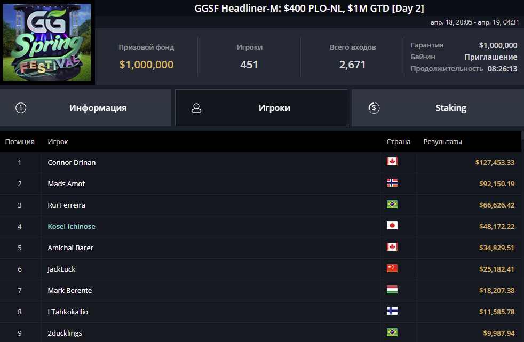Image resolution: width=524 pixels, height=342 pixels.
Task: Click position number 9 cell
Action: coord(20,333)
